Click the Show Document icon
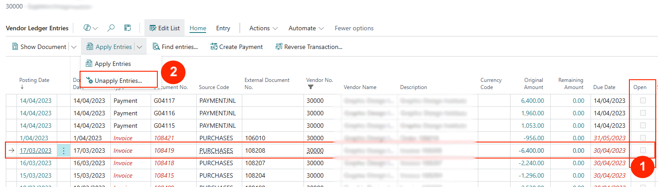Image resolution: width=658 pixels, height=187 pixels. [x=15, y=47]
